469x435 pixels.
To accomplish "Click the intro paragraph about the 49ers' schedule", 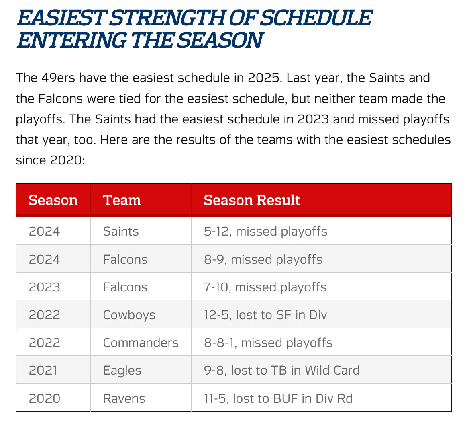I will pyautogui.click(x=233, y=119).
